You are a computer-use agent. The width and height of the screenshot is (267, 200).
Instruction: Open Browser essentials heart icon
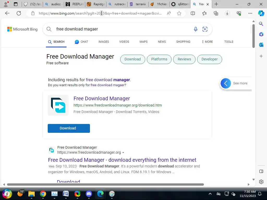tap(239, 13)
